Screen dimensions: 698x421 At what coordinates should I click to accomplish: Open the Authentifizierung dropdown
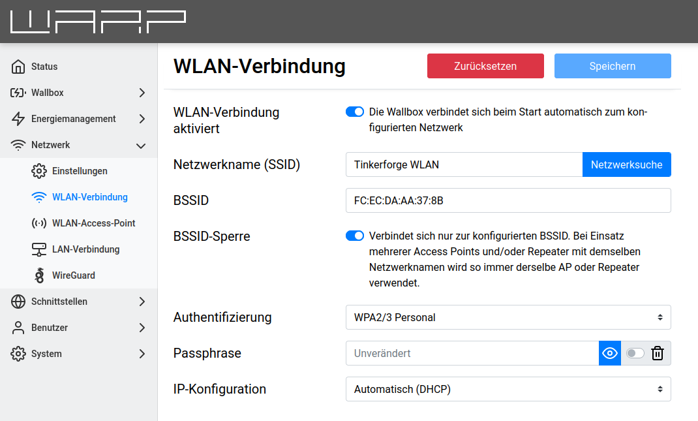(508, 317)
